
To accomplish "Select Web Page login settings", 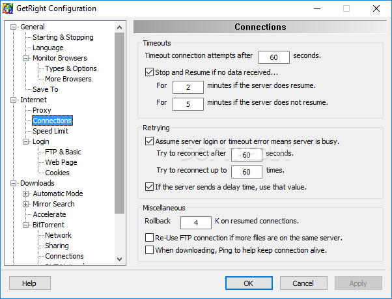I will point(61,162).
